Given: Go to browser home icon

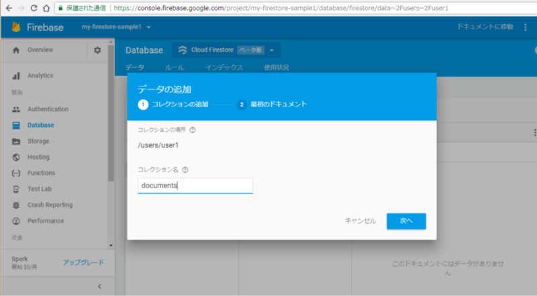Looking at the screenshot, I should click(x=46, y=8).
